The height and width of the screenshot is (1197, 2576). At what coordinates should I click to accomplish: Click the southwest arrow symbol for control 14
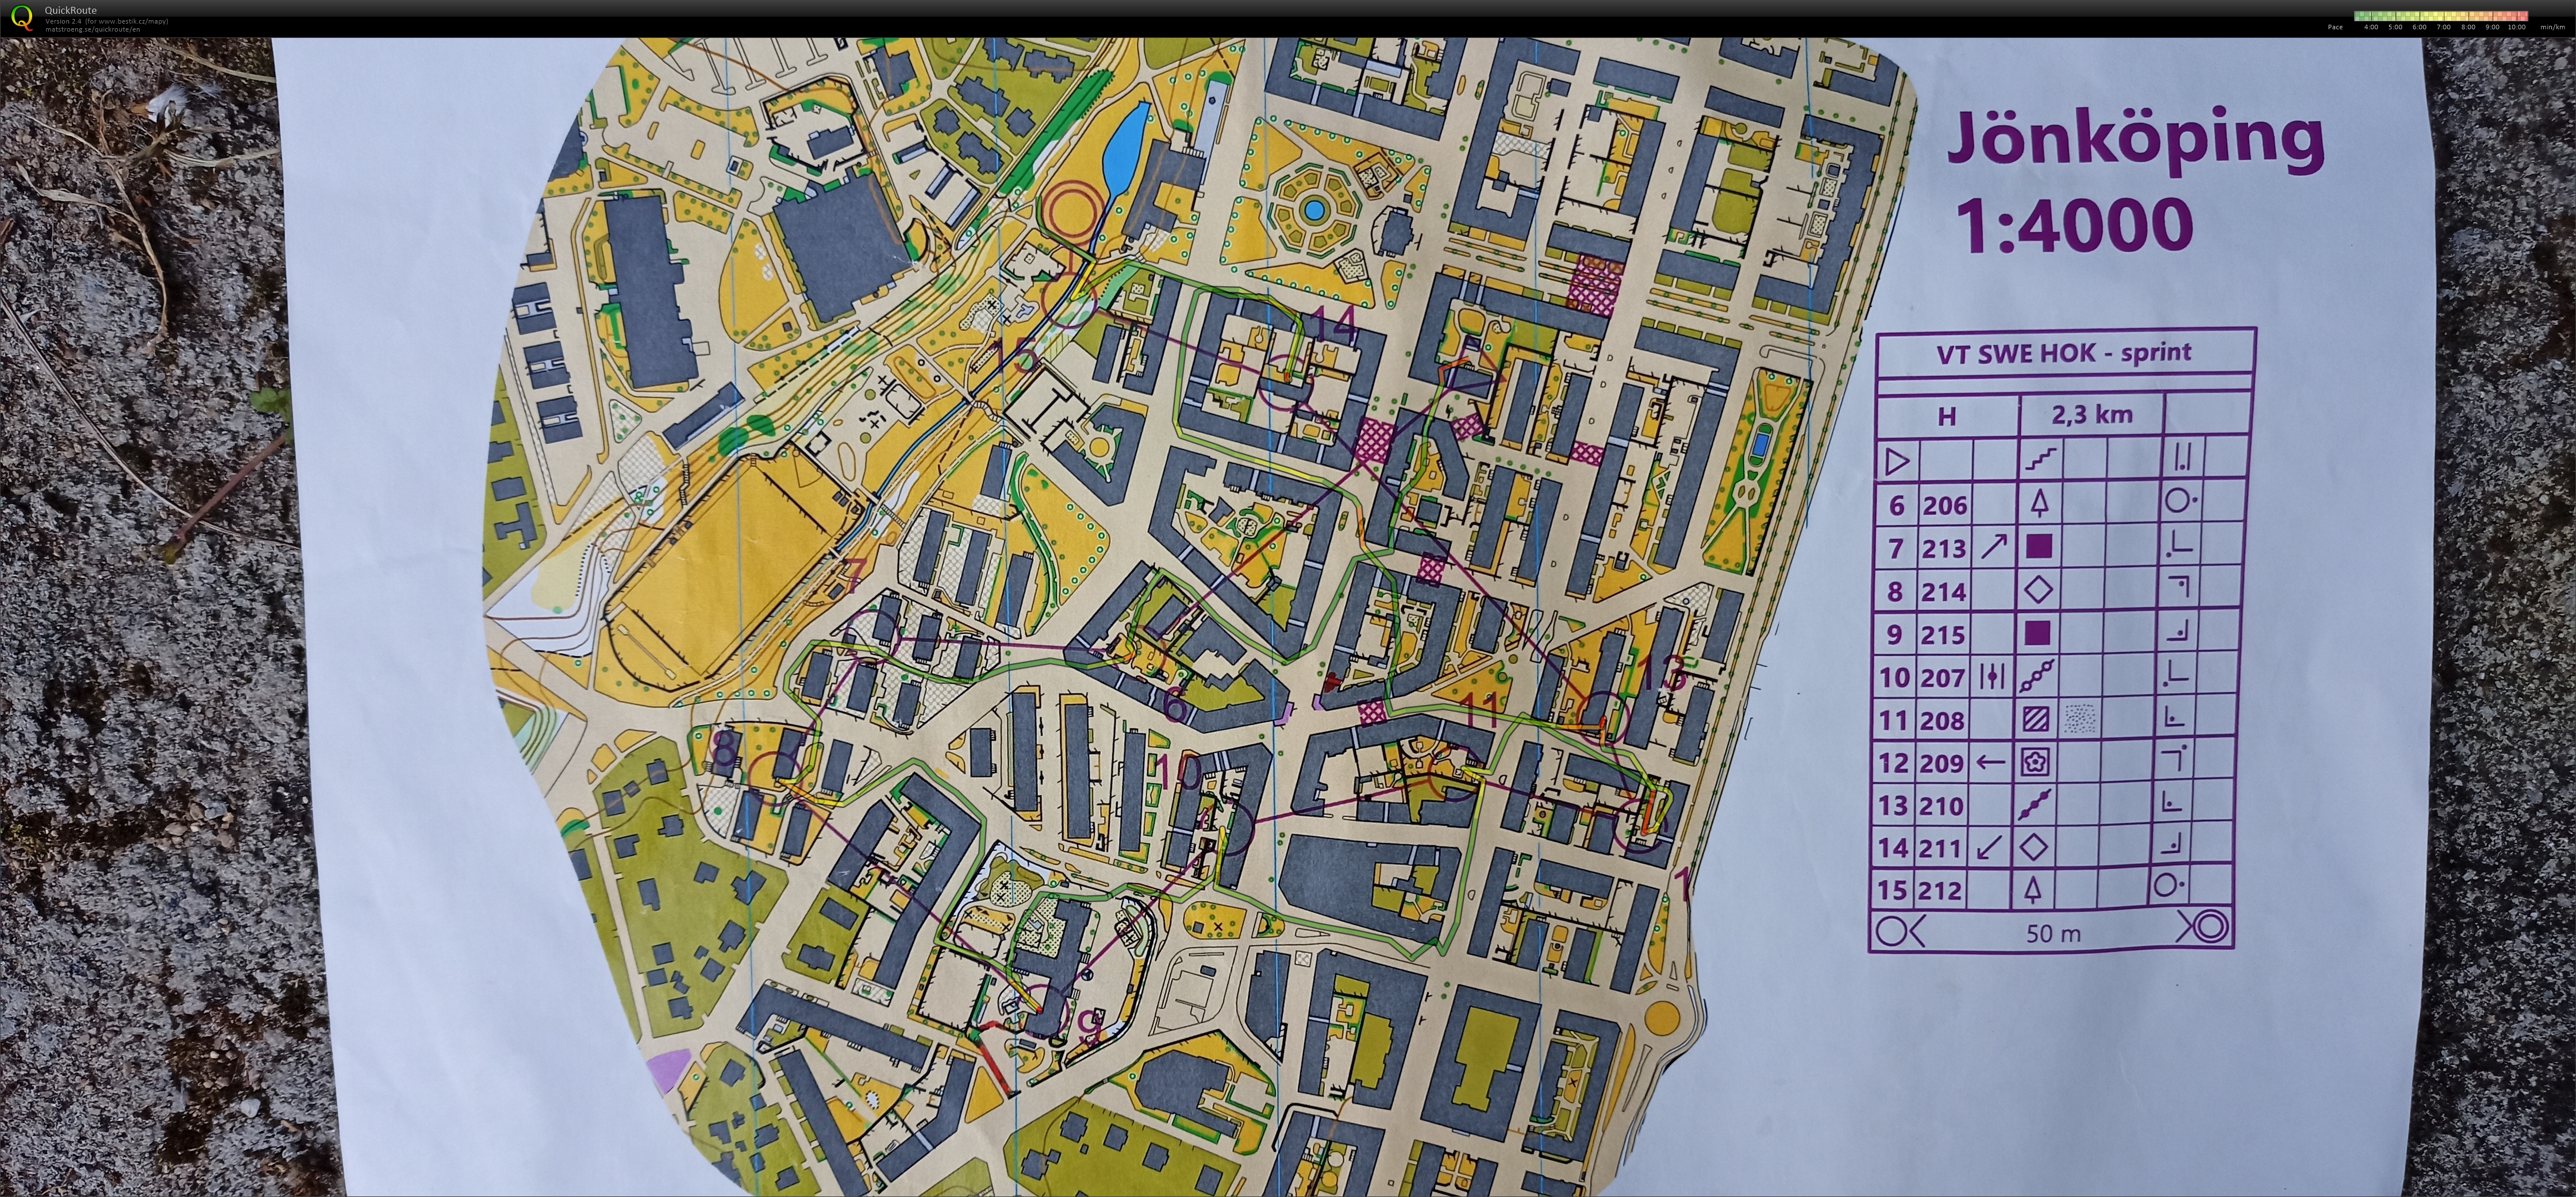1990,847
